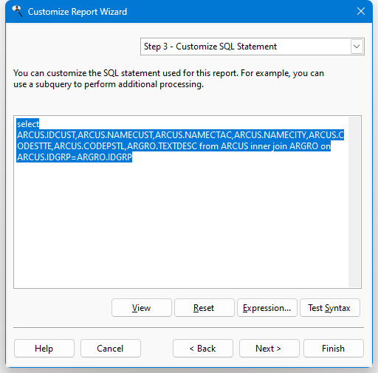This screenshot has width=378, height=373.
Task: Cancel the report wizard
Action: pos(111,349)
